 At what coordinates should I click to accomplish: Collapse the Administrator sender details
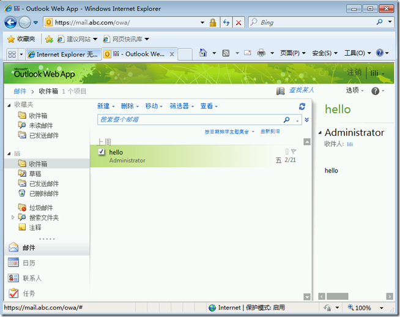(320, 133)
